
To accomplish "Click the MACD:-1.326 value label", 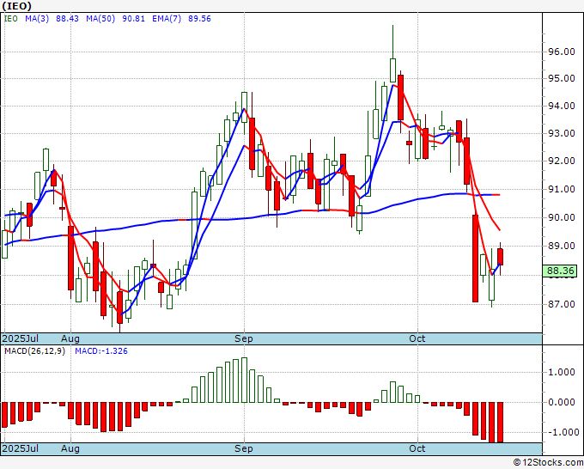I will [x=101, y=351].
